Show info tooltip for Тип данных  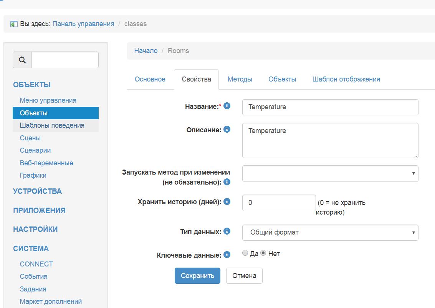coord(227,231)
